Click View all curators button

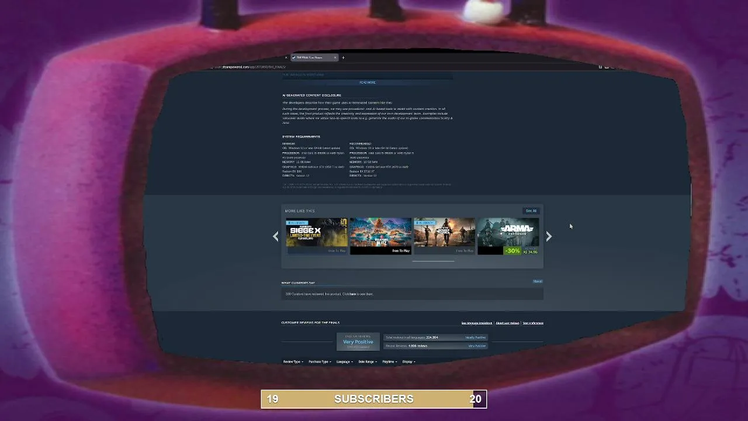538,281
